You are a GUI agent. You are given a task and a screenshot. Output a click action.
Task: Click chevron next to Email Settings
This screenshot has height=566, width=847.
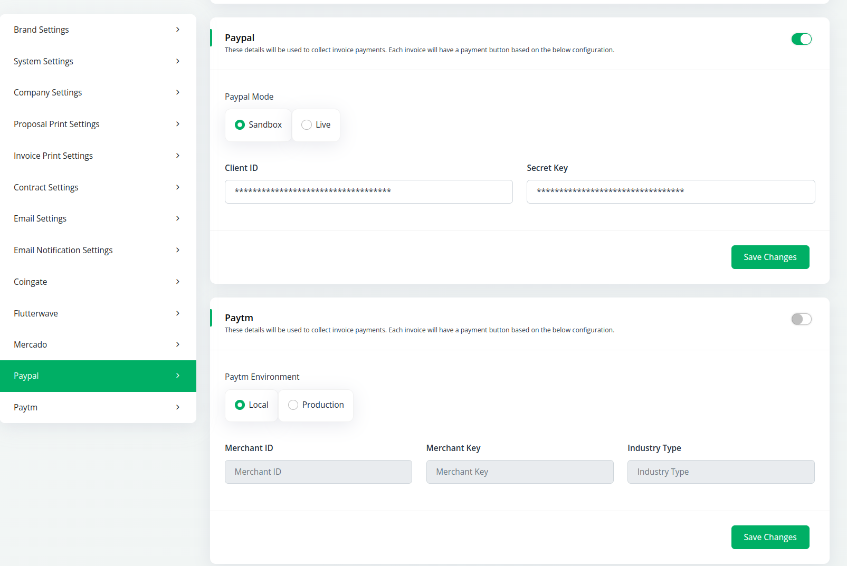[178, 218]
